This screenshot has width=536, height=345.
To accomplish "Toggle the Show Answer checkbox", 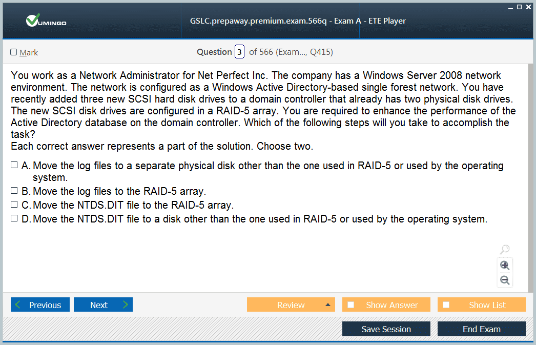I will point(351,305).
